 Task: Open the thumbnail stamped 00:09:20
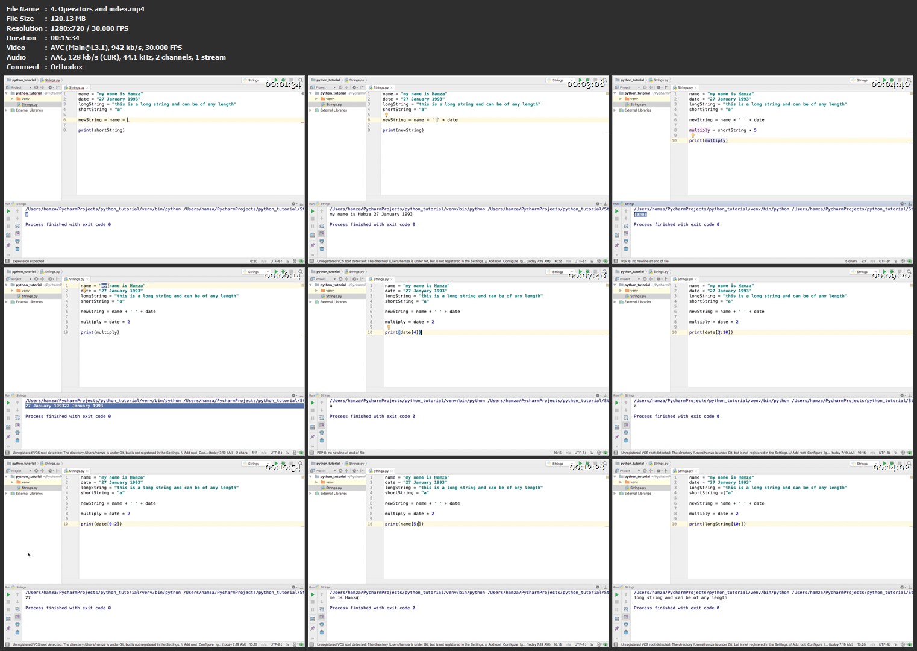tap(763, 362)
